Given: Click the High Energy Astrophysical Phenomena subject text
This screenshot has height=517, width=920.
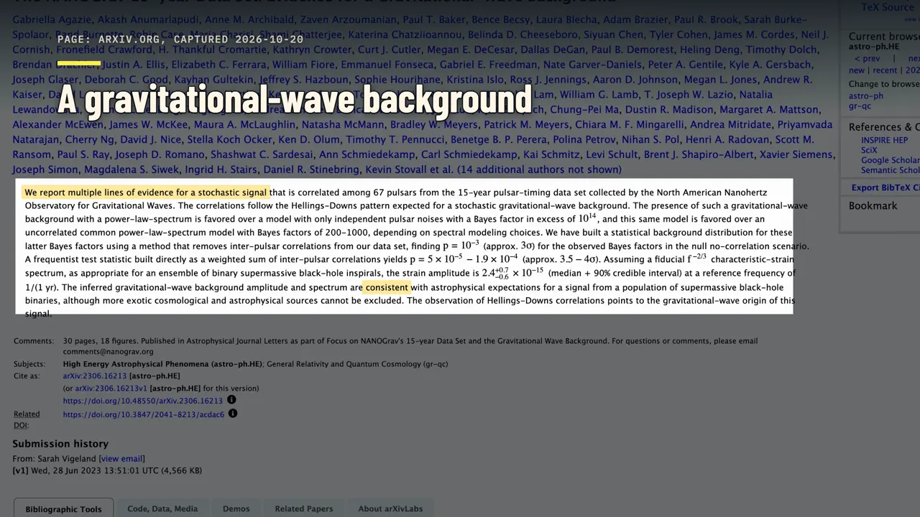Looking at the screenshot, I should pos(163,364).
